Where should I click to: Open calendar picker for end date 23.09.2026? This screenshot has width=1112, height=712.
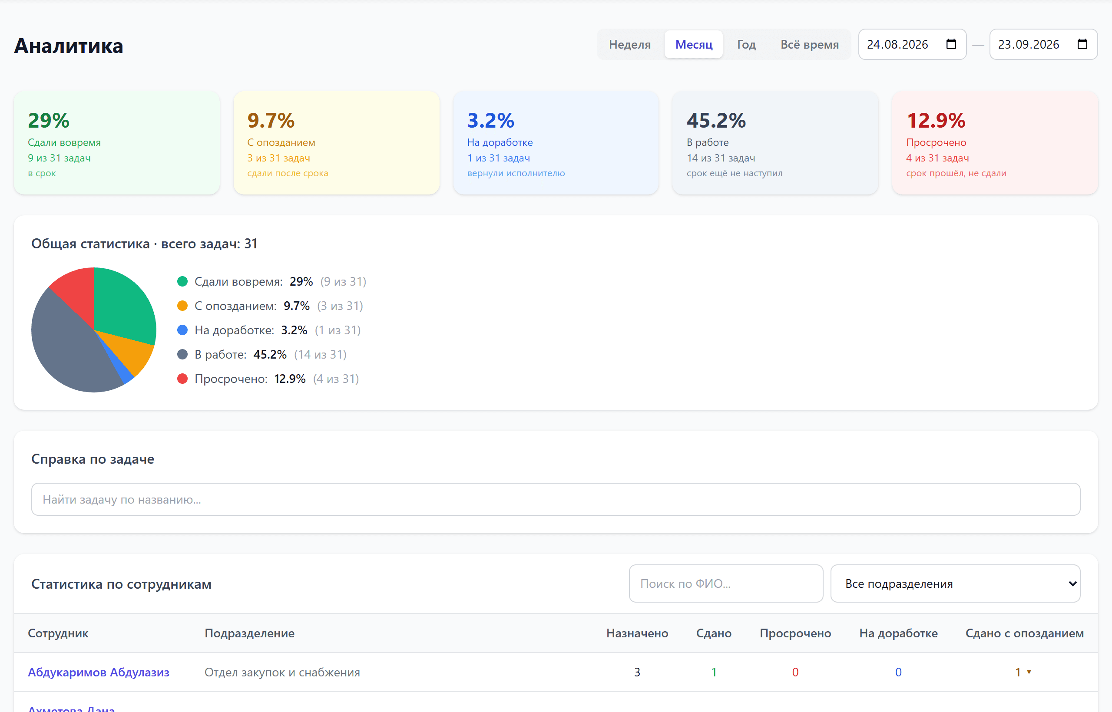pos(1082,44)
